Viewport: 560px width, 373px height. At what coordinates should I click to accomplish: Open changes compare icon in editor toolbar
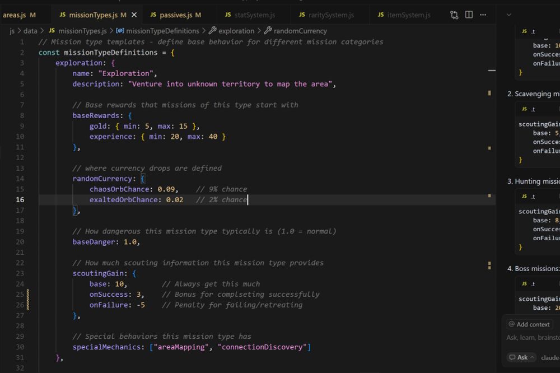pyautogui.click(x=454, y=15)
